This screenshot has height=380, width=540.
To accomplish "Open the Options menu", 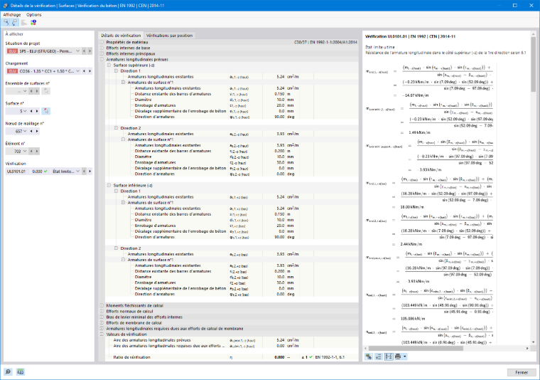I will [34, 14].
